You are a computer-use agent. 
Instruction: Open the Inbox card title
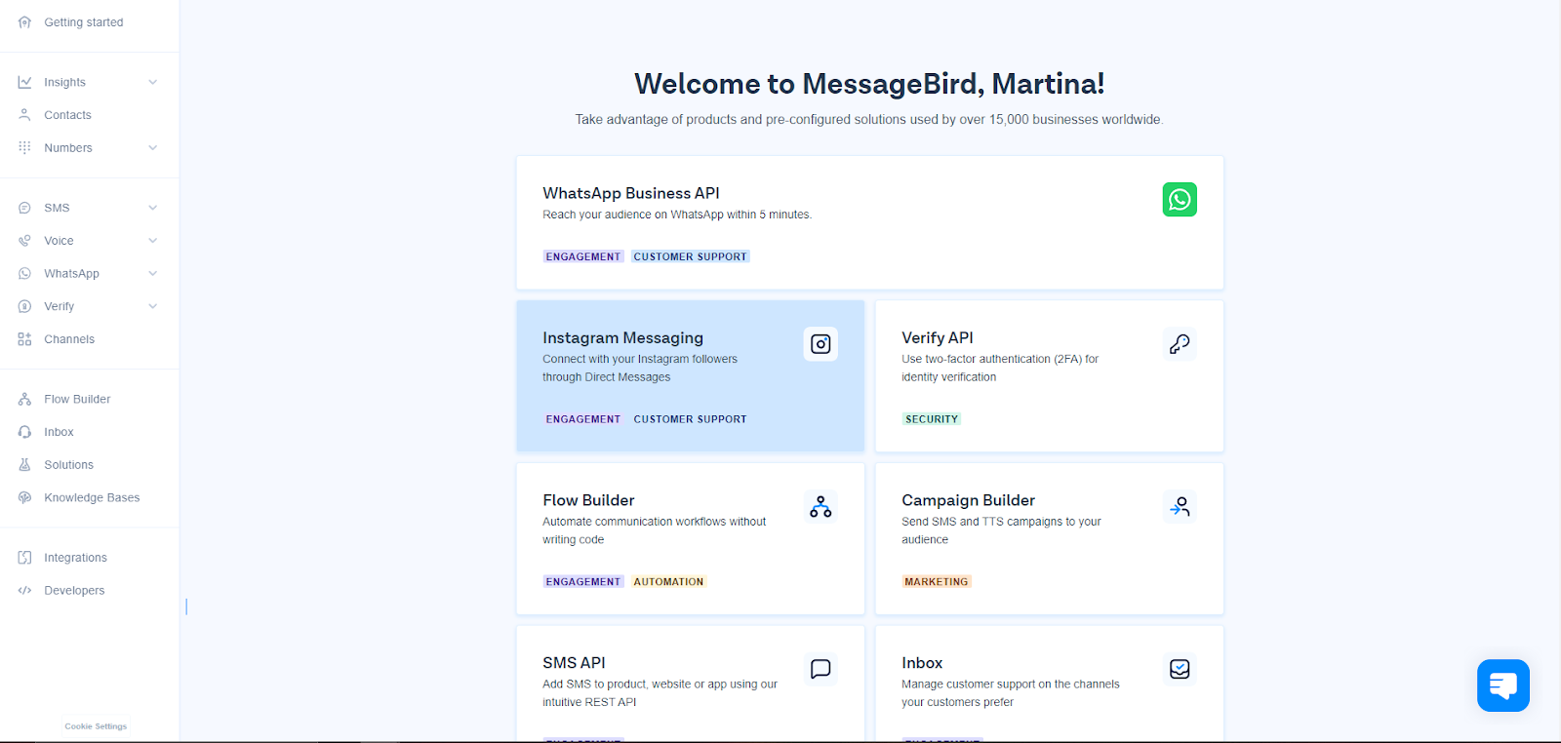[x=922, y=663]
